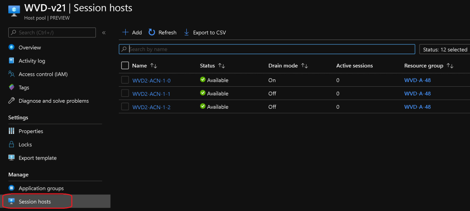
Task: Click Host pool | PREVIEW subtitle
Action: [47, 18]
